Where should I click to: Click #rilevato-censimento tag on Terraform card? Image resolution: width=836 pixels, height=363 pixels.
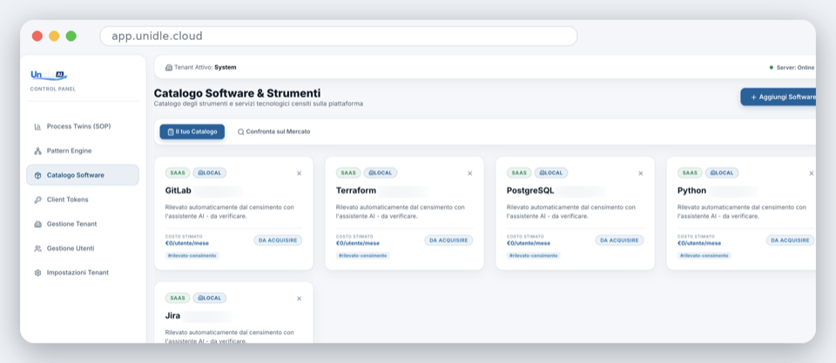tap(362, 256)
